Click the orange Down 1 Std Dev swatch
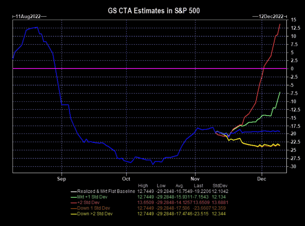The image size is (305, 226). pyautogui.click(x=74, y=209)
